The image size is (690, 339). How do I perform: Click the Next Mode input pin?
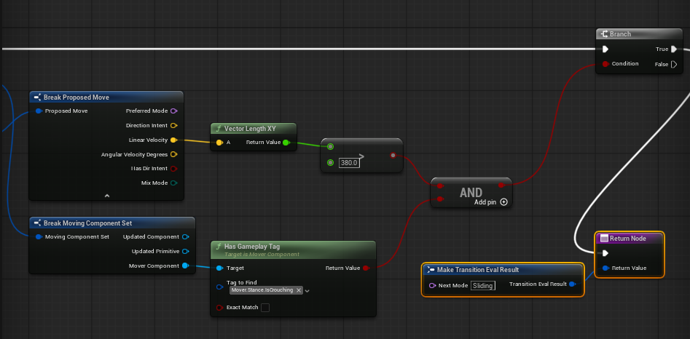point(432,285)
